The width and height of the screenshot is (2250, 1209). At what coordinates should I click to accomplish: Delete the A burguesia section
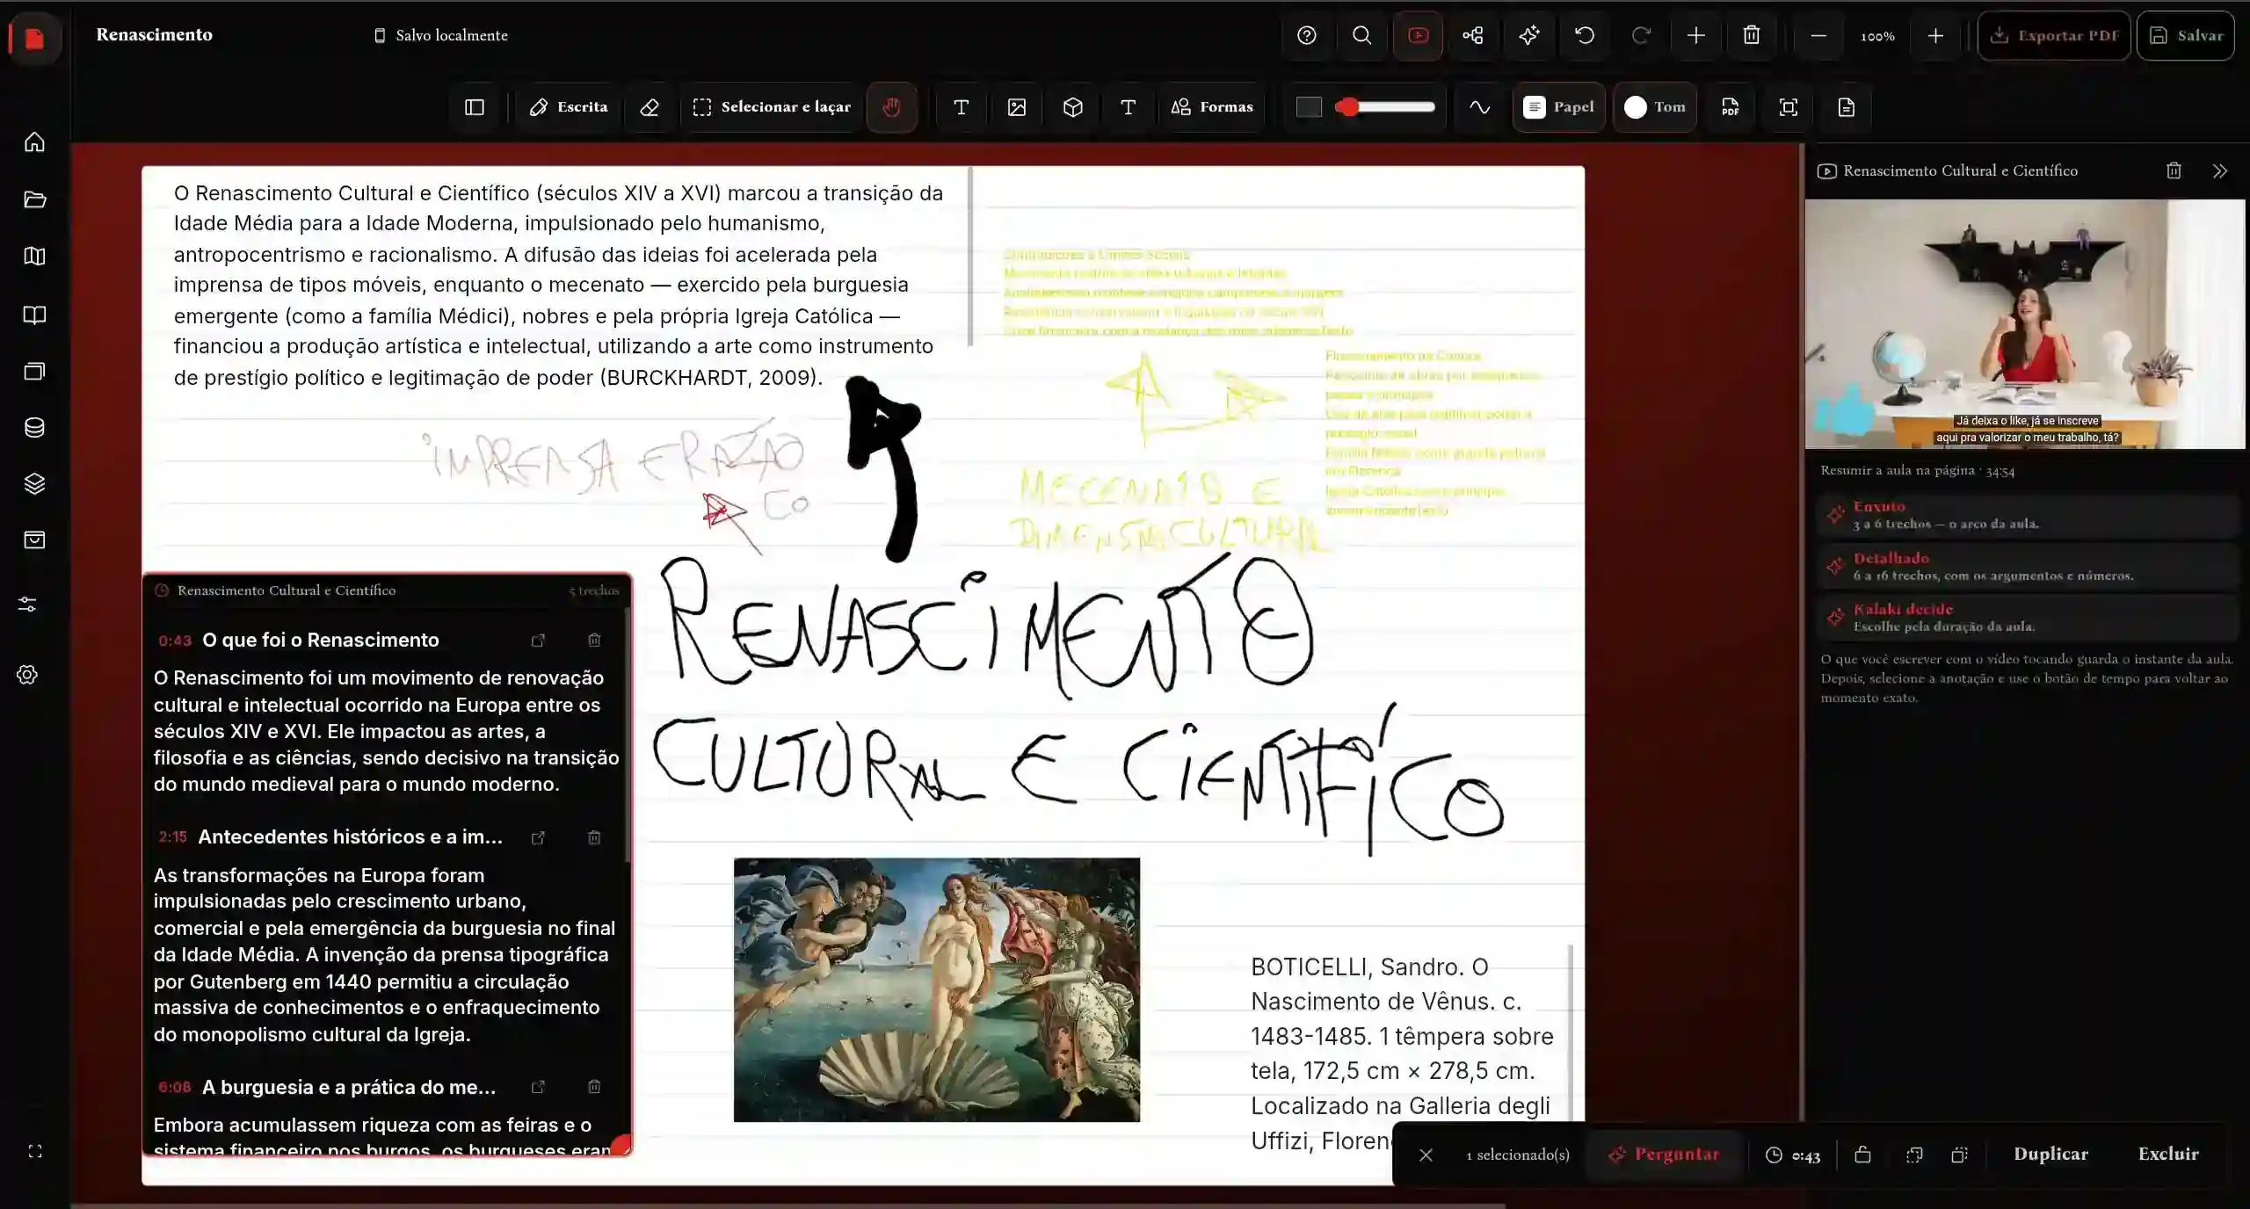click(594, 1087)
